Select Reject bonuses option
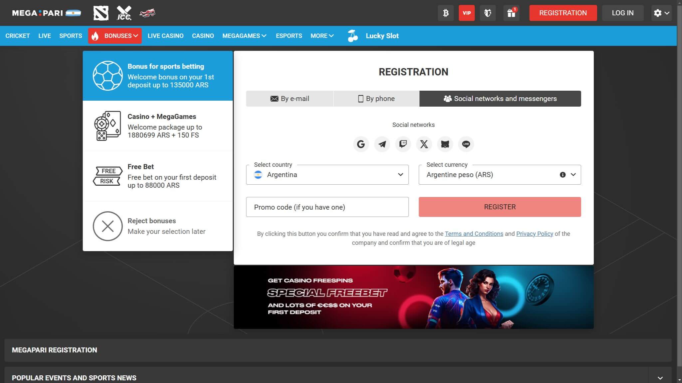This screenshot has width=682, height=383. pos(158,226)
